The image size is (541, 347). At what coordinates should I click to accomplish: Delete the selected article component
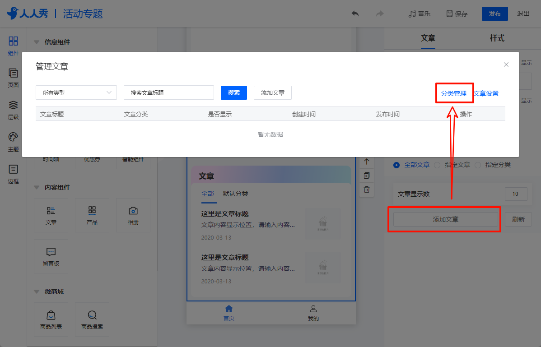click(367, 190)
